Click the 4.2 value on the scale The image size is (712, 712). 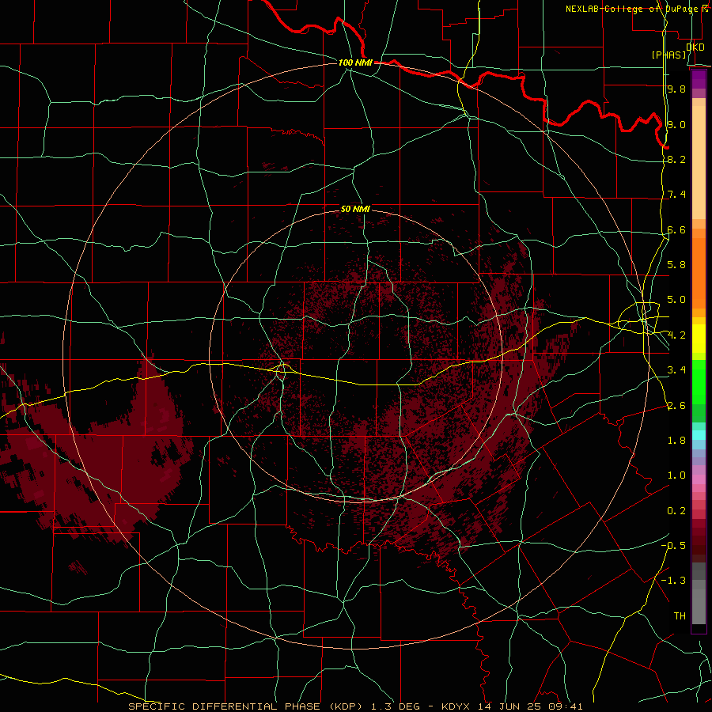click(676, 335)
